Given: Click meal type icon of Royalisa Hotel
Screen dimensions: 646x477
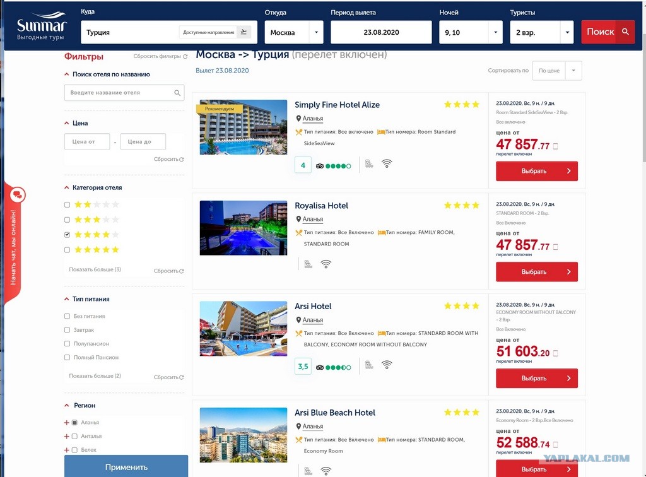Looking at the screenshot, I should pos(299,233).
